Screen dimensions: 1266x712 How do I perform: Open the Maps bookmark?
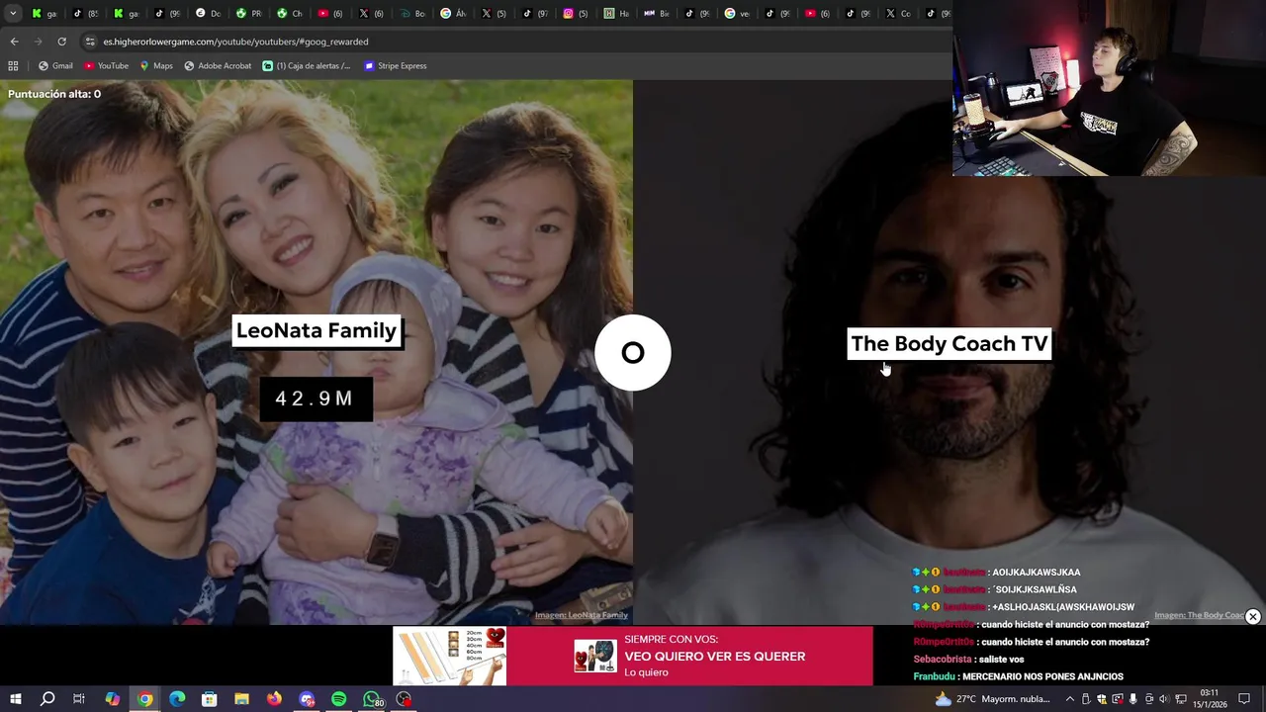point(156,66)
